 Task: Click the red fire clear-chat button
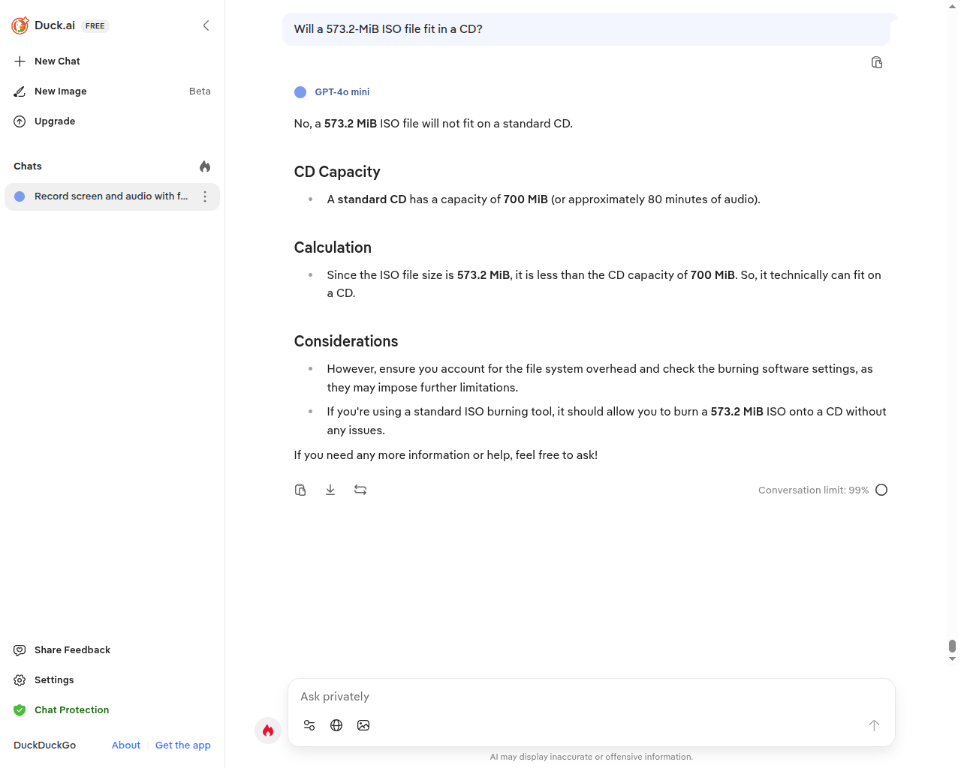click(x=268, y=730)
